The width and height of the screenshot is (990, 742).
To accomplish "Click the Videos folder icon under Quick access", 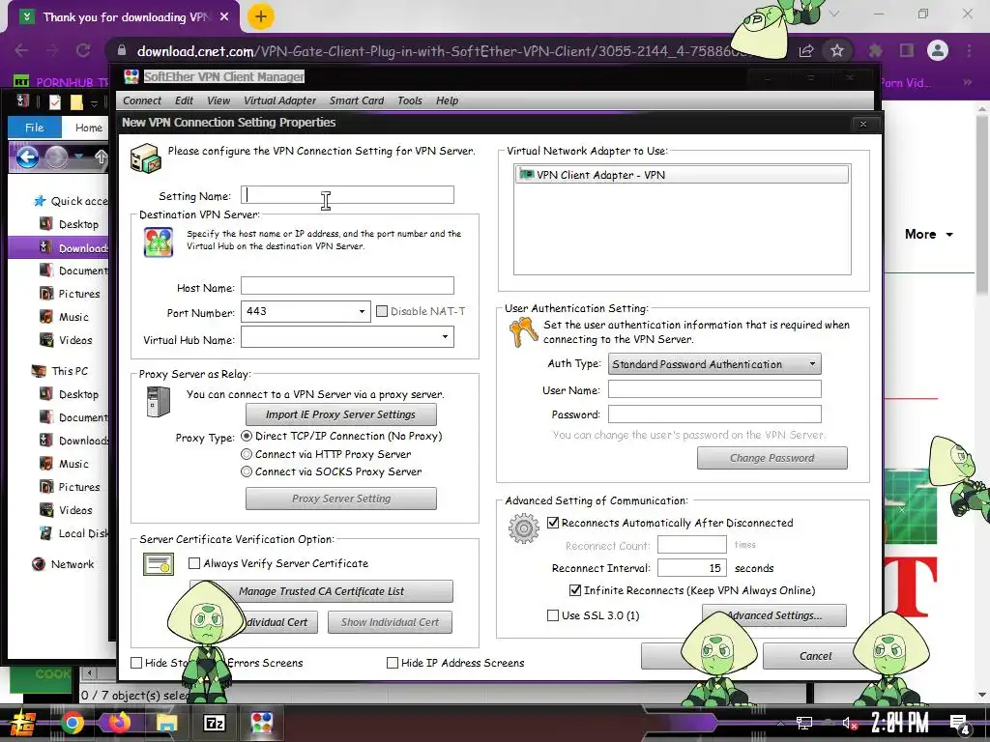I will [46, 340].
